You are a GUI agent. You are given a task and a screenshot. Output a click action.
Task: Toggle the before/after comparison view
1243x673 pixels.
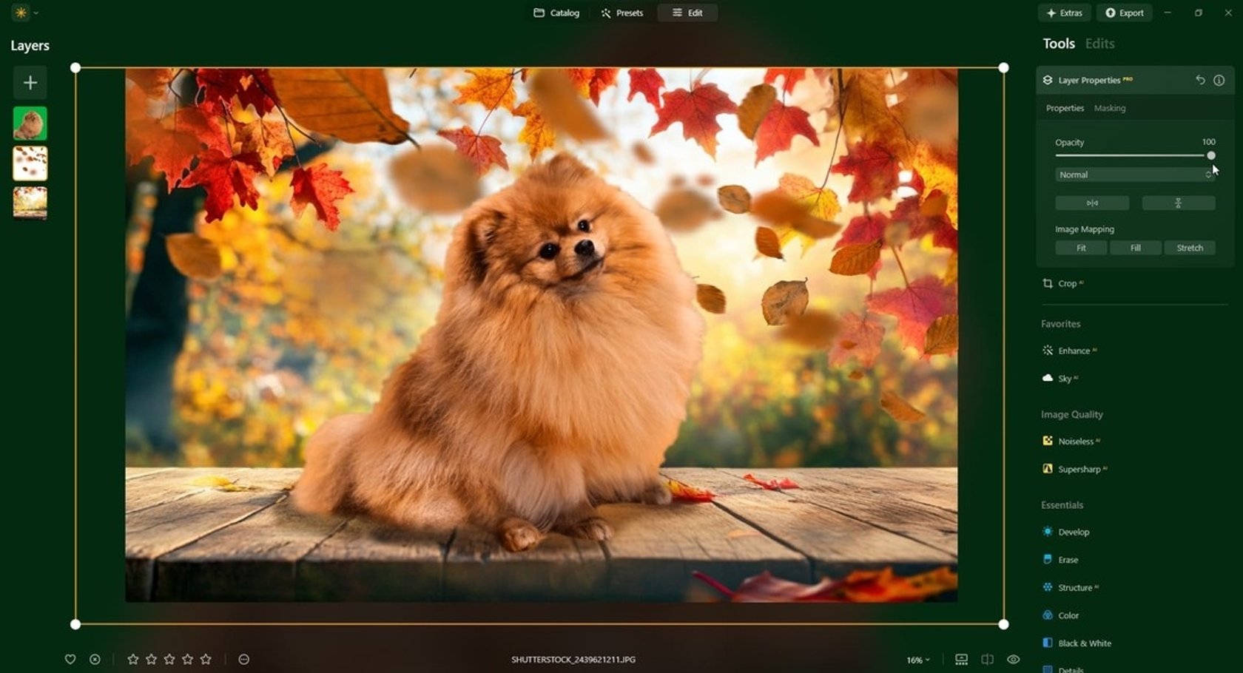click(x=988, y=658)
